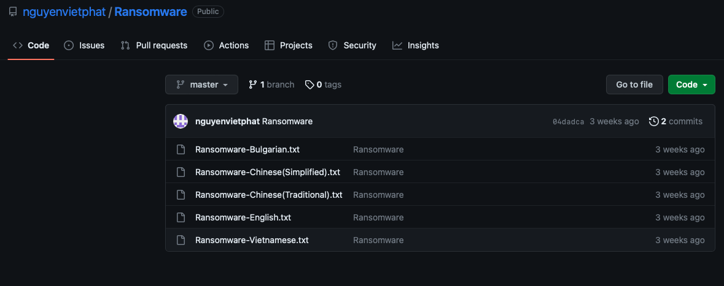Switch to the Pull requests tab
This screenshot has height=286, width=724.
click(154, 45)
